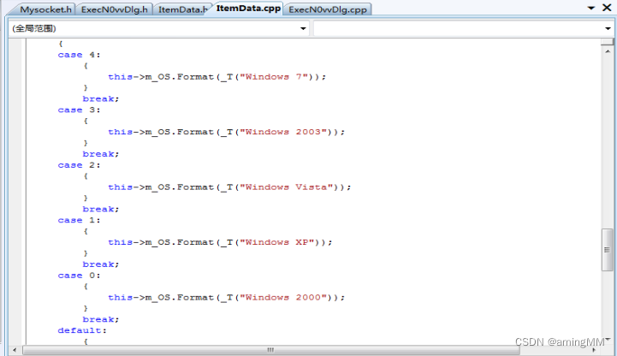Image resolution: width=617 pixels, height=356 pixels.
Task: Switch to the Mysocket.h tab
Action: click(x=44, y=9)
